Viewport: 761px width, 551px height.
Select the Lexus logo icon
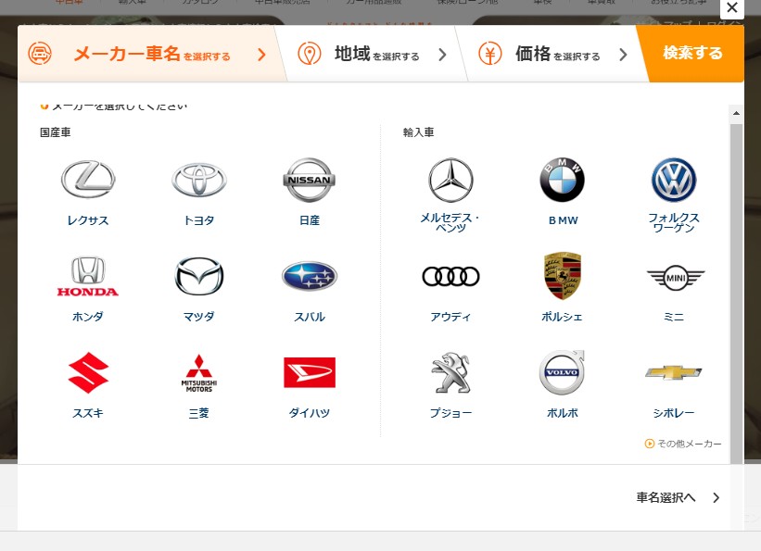click(88, 180)
